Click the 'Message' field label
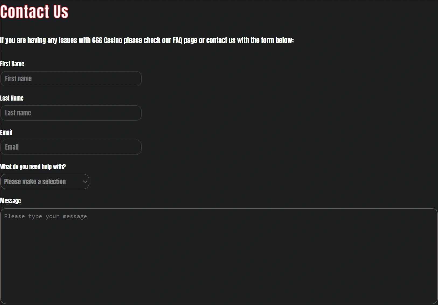 [11, 201]
